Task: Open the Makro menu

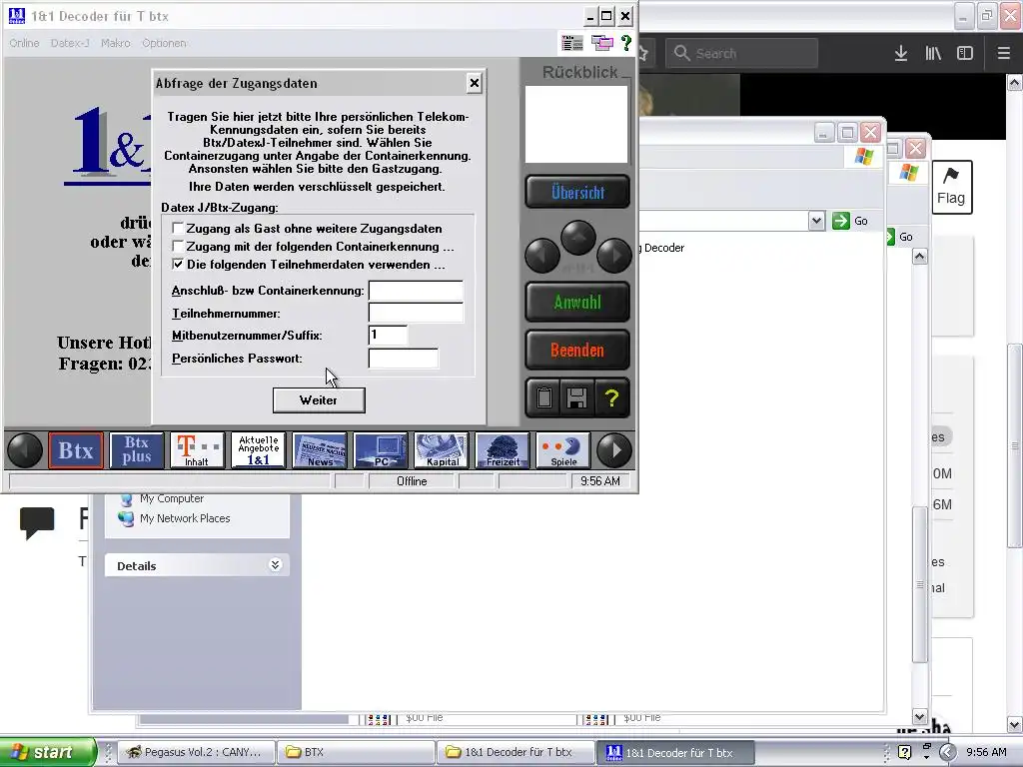Action: point(116,43)
